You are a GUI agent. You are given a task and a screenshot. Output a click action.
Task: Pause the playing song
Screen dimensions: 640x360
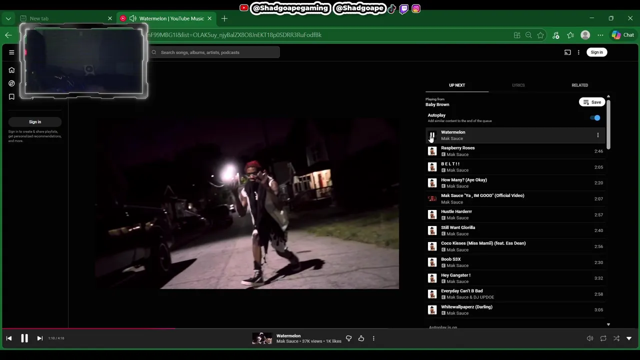click(x=24, y=338)
